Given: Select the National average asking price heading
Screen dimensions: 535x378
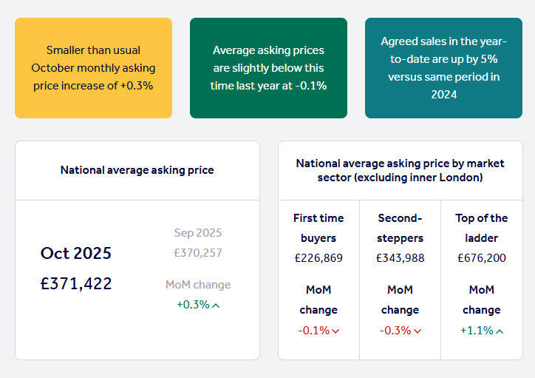Looking at the screenshot, I should point(137,170).
